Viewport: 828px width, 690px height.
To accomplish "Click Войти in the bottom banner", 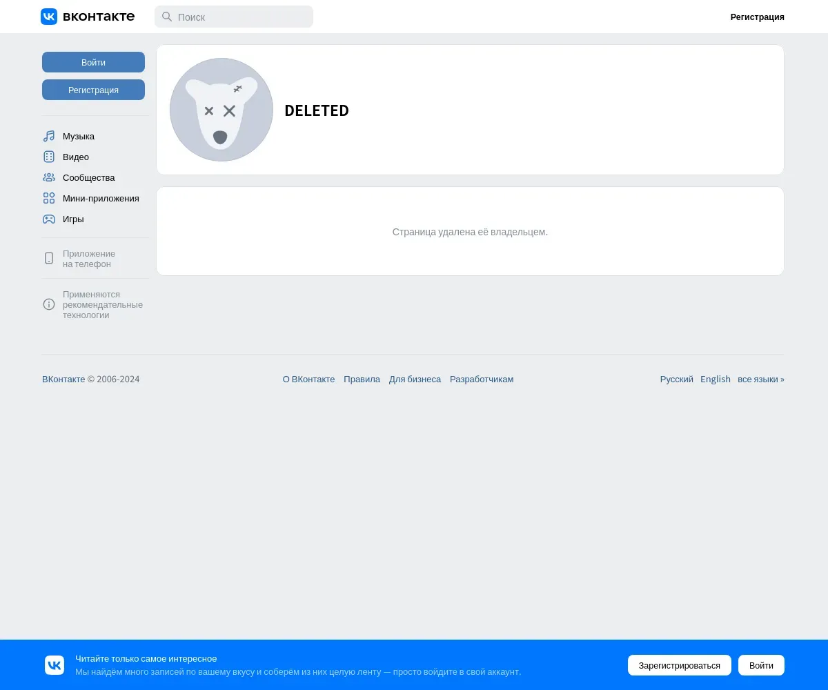I will click(x=761, y=665).
